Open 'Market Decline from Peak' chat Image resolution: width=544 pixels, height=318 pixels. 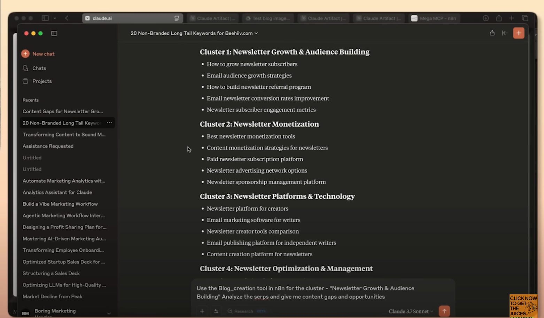coord(52,296)
